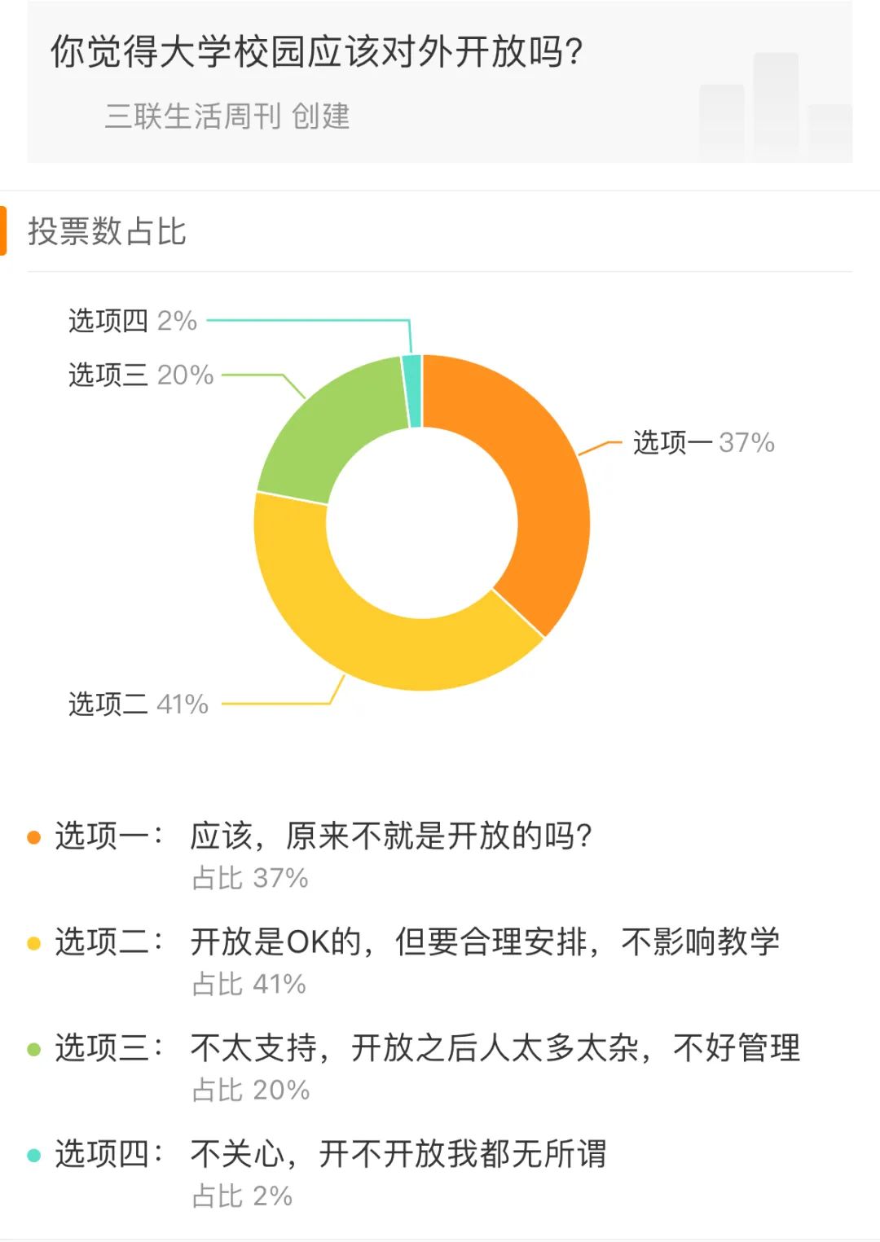Screen dimensions: 880x1242
Task: Click the faded bar chart icon in header
Action: coord(775,107)
